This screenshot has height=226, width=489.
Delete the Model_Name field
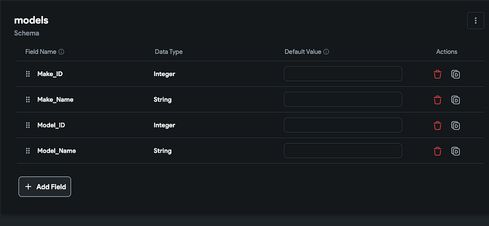(437, 151)
